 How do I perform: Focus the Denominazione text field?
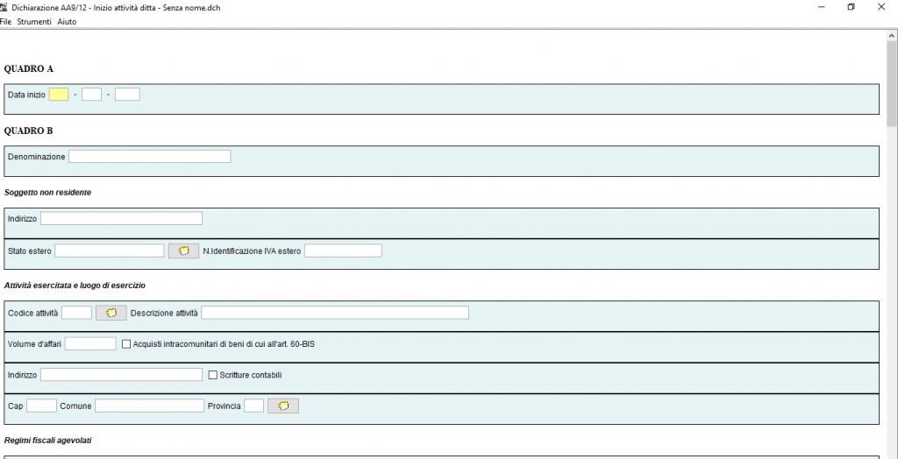pyautogui.click(x=149, y=157)
